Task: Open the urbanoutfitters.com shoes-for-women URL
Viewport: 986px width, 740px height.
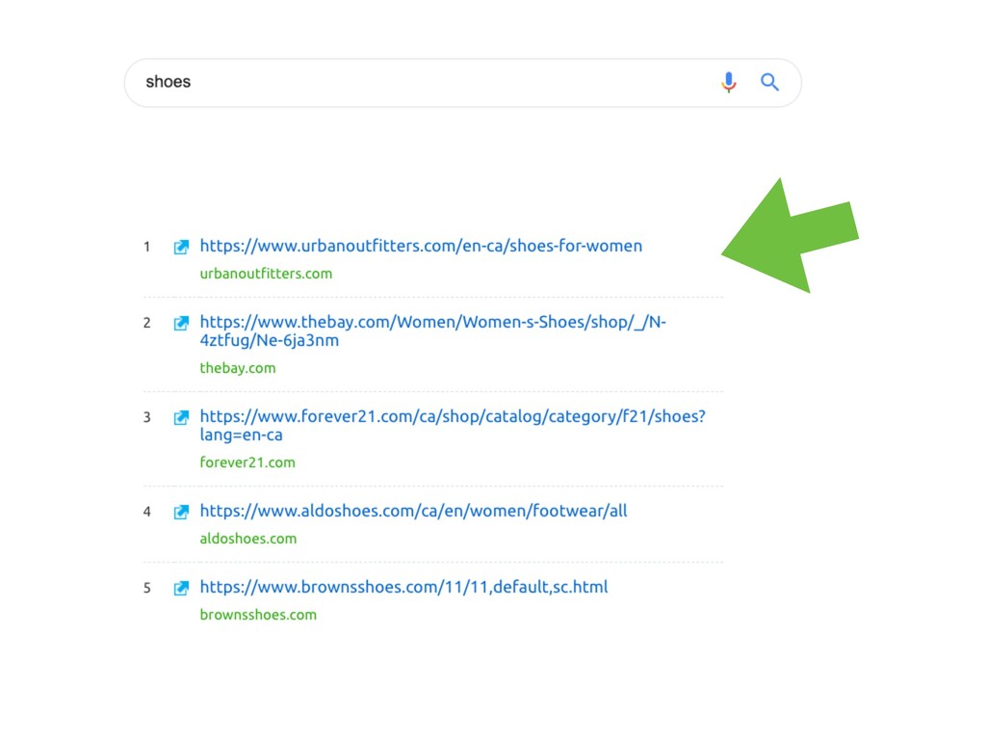Action: pyautogui.click(x=421, y=246)
